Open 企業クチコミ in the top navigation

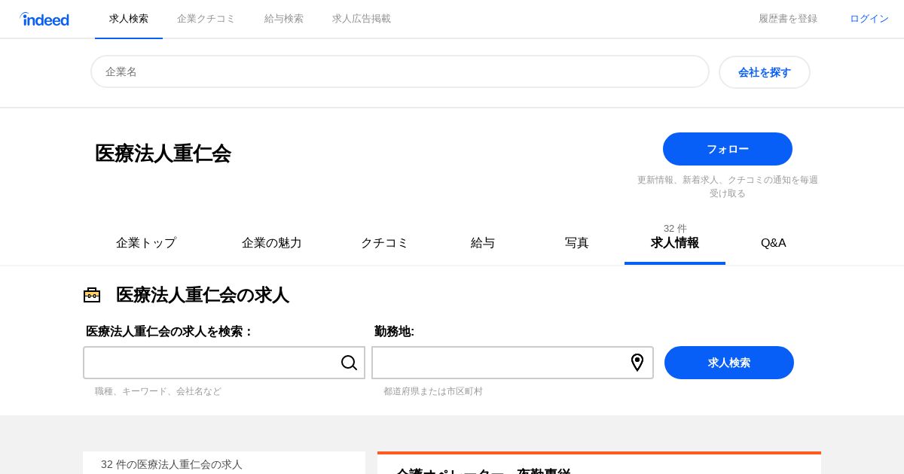click(206, 19)
